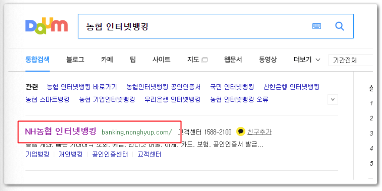
Task: Click related search 농협 인터넷뱅킹 바로가기
Action: (x=82, y=87)
